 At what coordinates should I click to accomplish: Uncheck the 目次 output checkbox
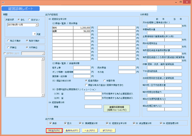coord(65,123)
